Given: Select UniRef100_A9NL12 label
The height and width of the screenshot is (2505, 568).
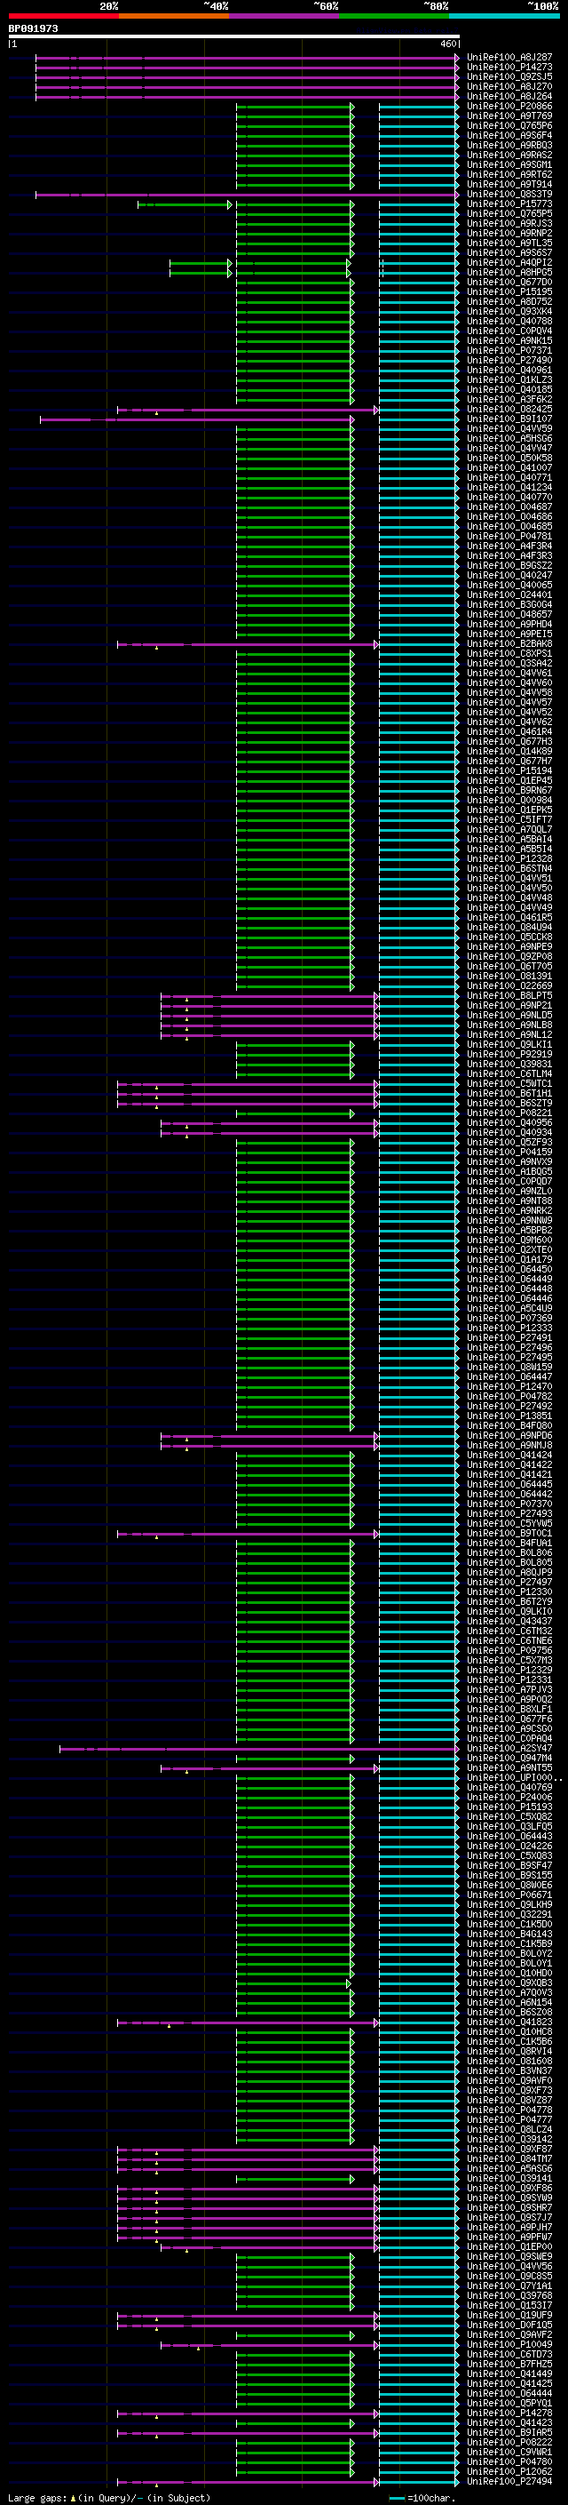Looking at the screenshot, I should 509,1035.
